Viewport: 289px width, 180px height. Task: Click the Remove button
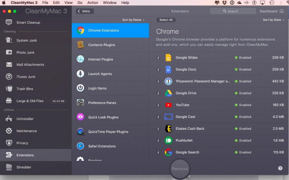180,169
